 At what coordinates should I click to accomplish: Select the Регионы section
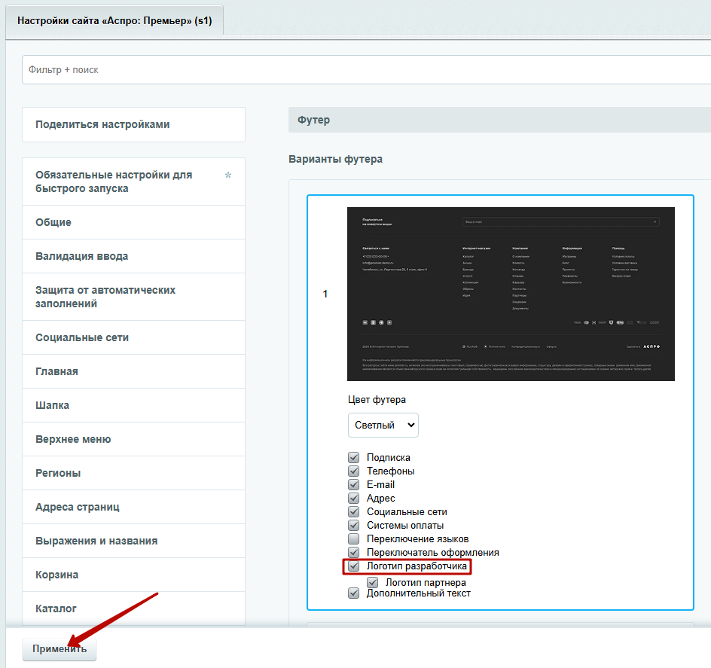(x=134, y=473)
